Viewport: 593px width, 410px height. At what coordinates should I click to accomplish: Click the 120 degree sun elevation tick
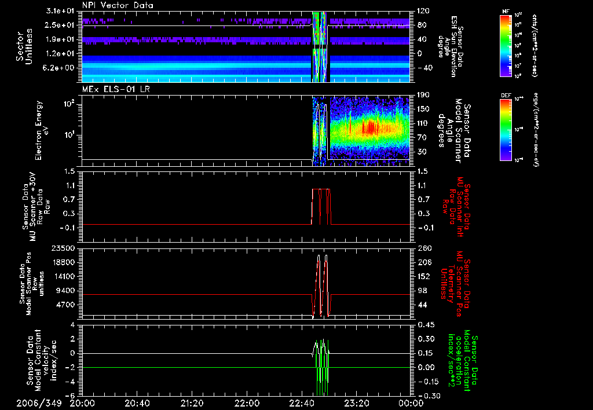pyautogui.click(x=423, y=11)
